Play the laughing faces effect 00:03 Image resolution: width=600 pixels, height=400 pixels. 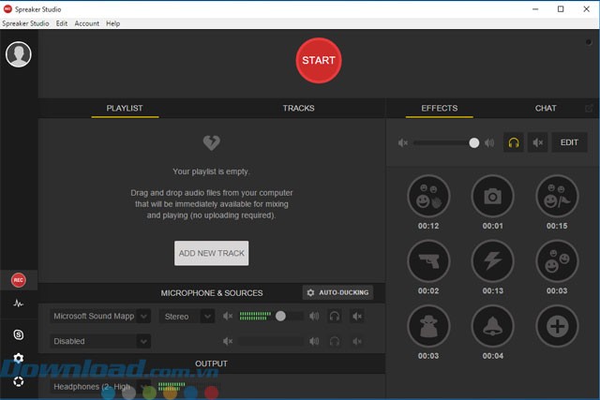click(557, 261)
